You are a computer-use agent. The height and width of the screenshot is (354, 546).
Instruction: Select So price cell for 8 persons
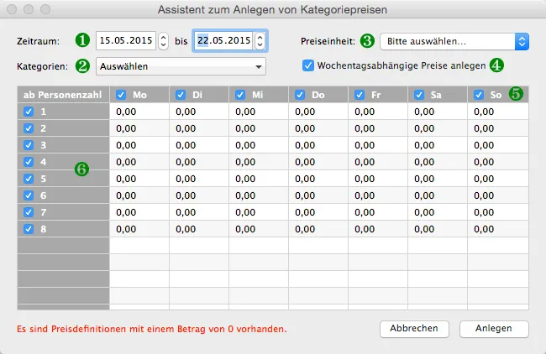[498, 229]
